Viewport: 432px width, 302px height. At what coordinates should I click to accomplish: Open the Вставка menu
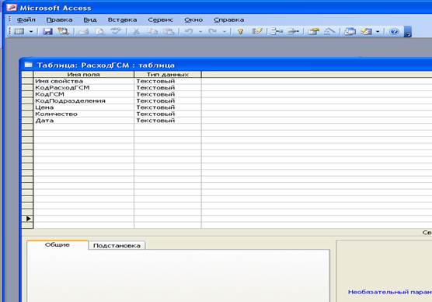122,20
